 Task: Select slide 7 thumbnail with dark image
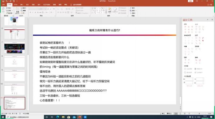15,48
